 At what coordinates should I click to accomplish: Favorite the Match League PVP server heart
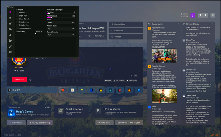pos(89,36)
